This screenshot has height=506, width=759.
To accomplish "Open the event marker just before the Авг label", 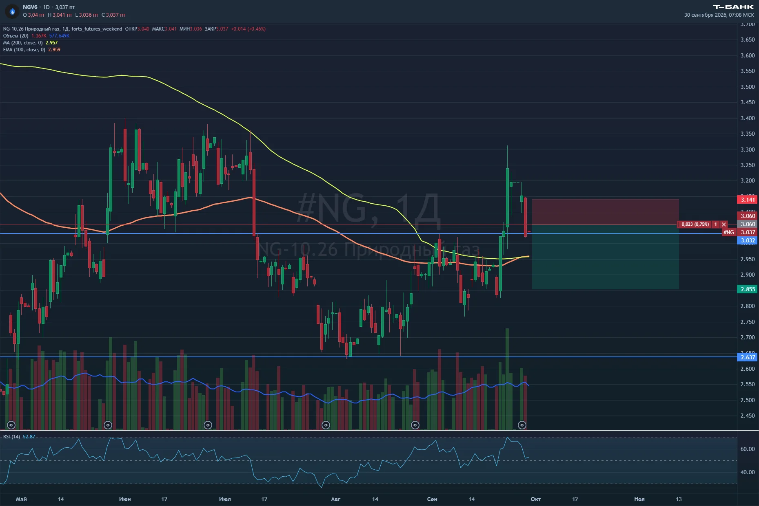I will point(326,425).
